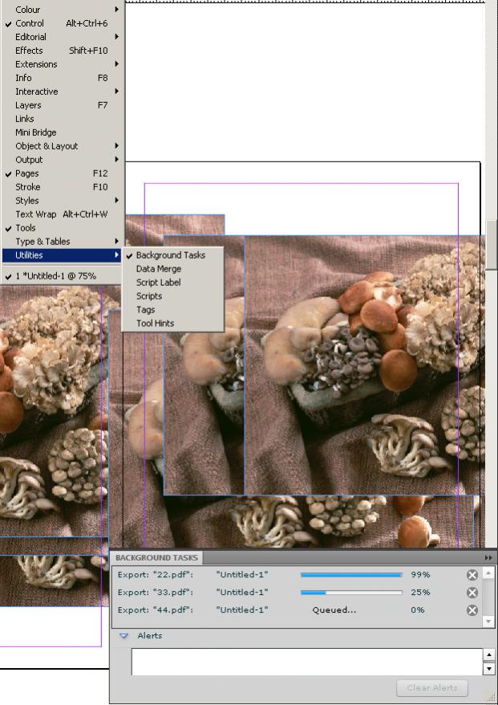This screenshot has height=705, width=498.
Task: Collapse the Alerts section triangle
Action: point(124,636)
